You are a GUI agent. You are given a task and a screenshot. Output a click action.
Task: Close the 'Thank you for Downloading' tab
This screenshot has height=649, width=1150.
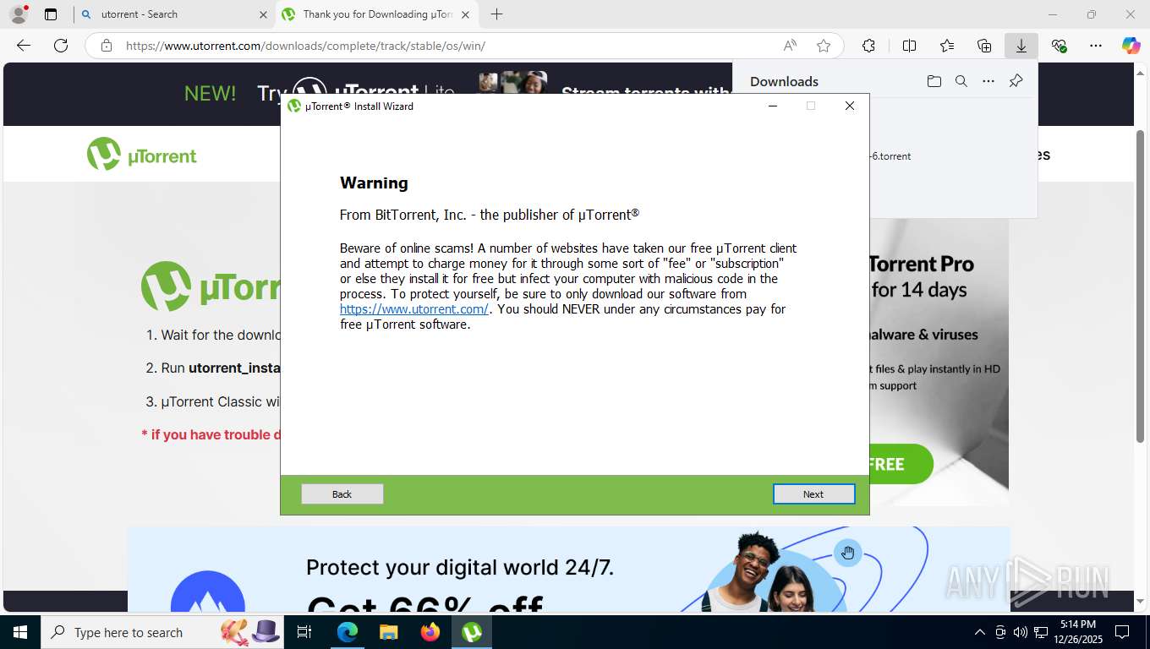coord(465,14)
